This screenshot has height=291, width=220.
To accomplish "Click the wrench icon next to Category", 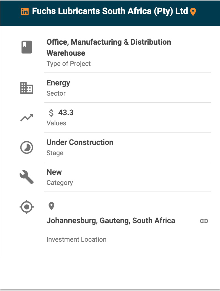I will click(x=27, y=177).
